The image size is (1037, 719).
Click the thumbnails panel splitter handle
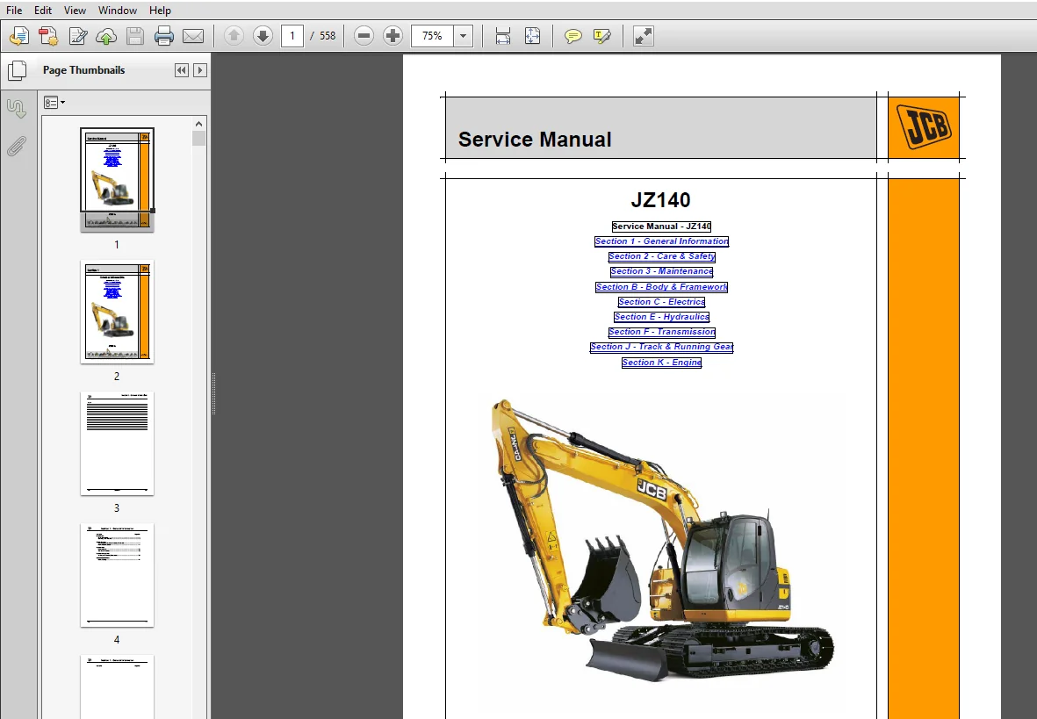click(213, 393)
